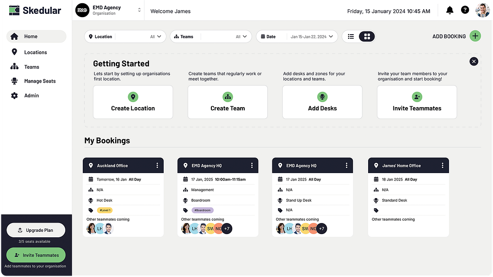Go to Manage Seats in the sidebar
Screen dimensions: 493x277
(x=40, y=81)
